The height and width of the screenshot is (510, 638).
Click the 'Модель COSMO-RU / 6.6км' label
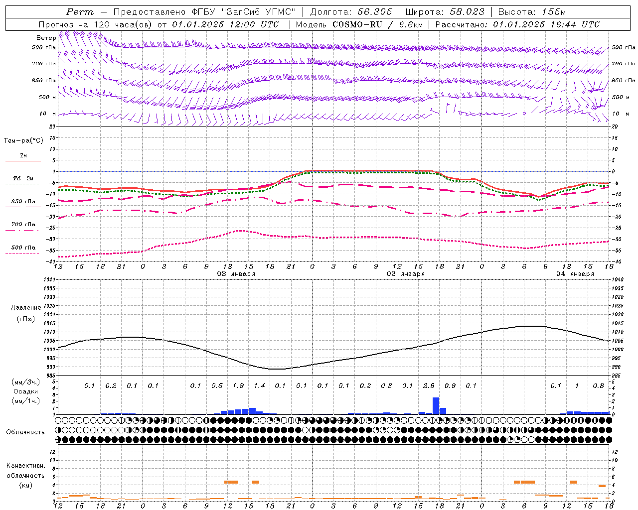click(359, 24)
